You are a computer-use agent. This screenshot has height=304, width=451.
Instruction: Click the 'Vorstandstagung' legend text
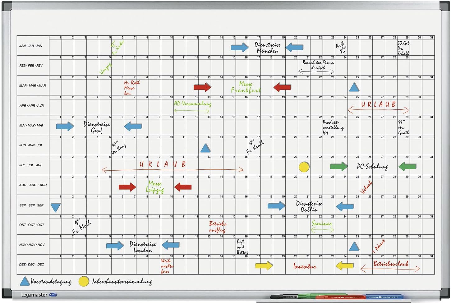(x=51, y=282)
